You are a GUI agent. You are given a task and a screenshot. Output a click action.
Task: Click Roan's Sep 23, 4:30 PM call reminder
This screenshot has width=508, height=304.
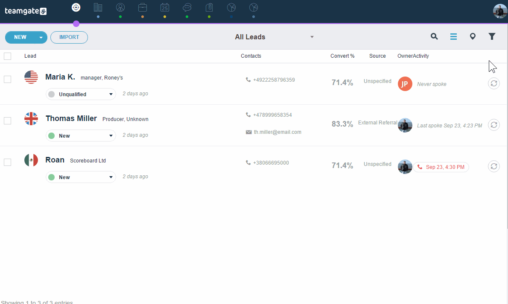(x=441, y=167)
